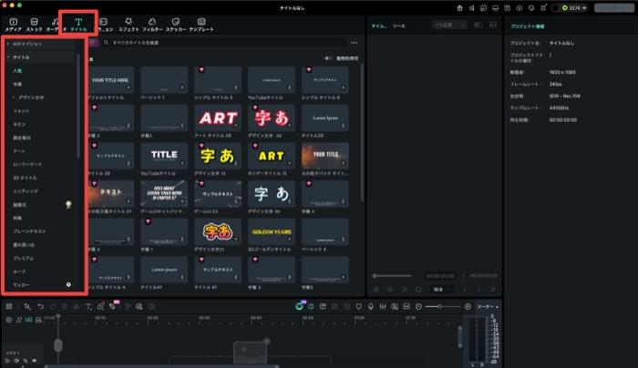638x368 pixels.
Task: Click the microphone voiceover icon
Action: (x=370, y=306)
